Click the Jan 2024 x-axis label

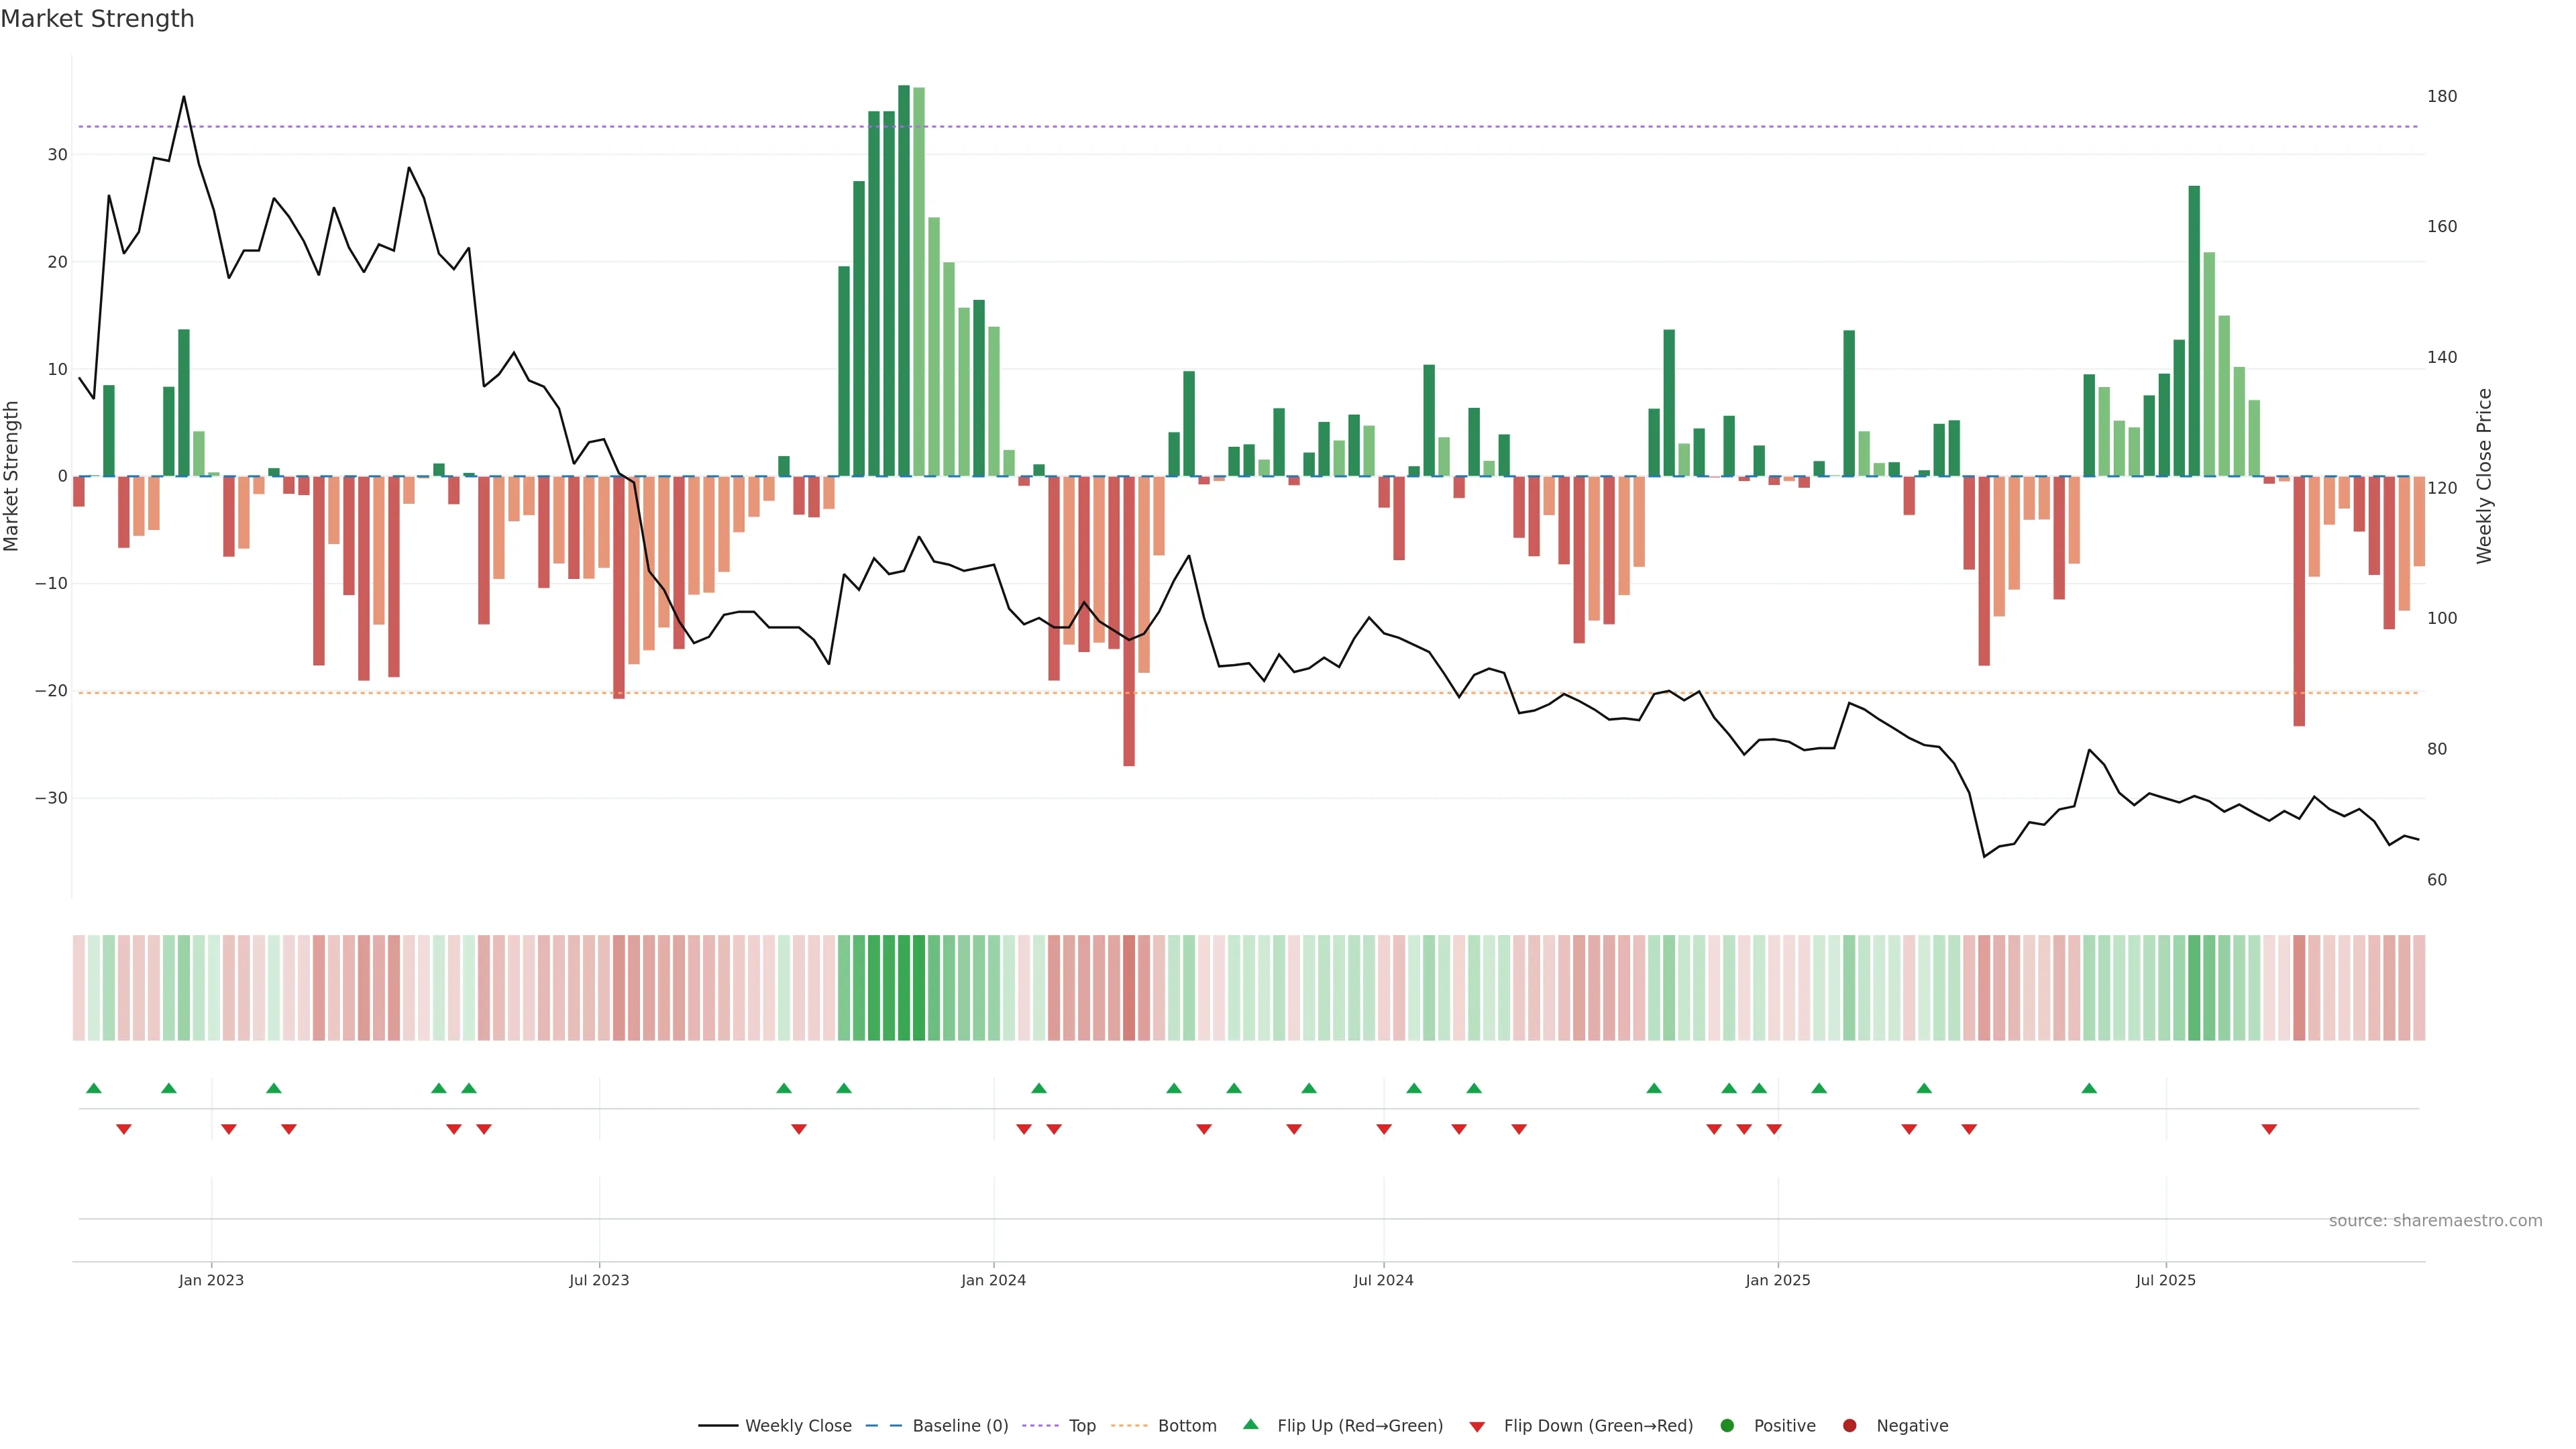coord(993,1280)
